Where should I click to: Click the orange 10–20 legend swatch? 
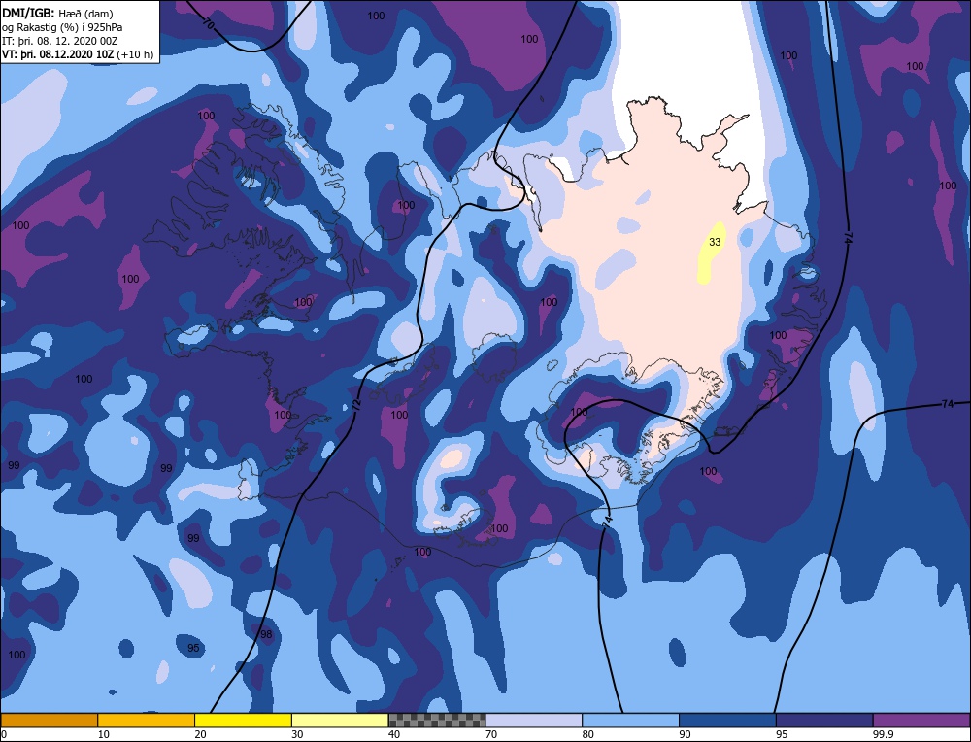(147, 720)
